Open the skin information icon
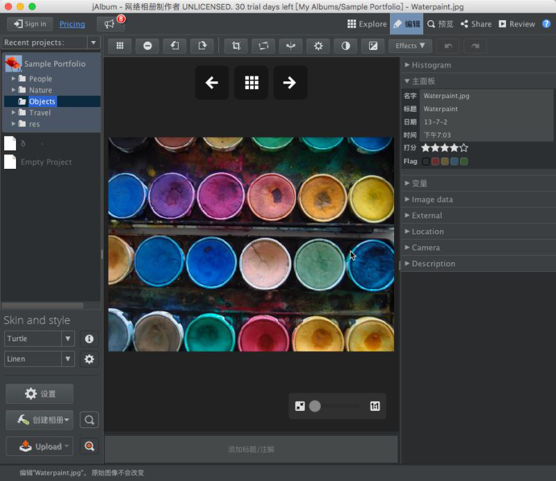556x481 pixels. coord(89,339)
